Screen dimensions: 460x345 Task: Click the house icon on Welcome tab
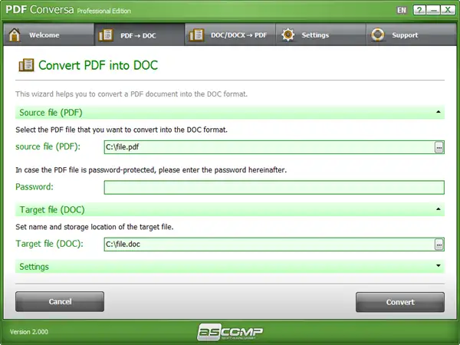pos(15,35)
